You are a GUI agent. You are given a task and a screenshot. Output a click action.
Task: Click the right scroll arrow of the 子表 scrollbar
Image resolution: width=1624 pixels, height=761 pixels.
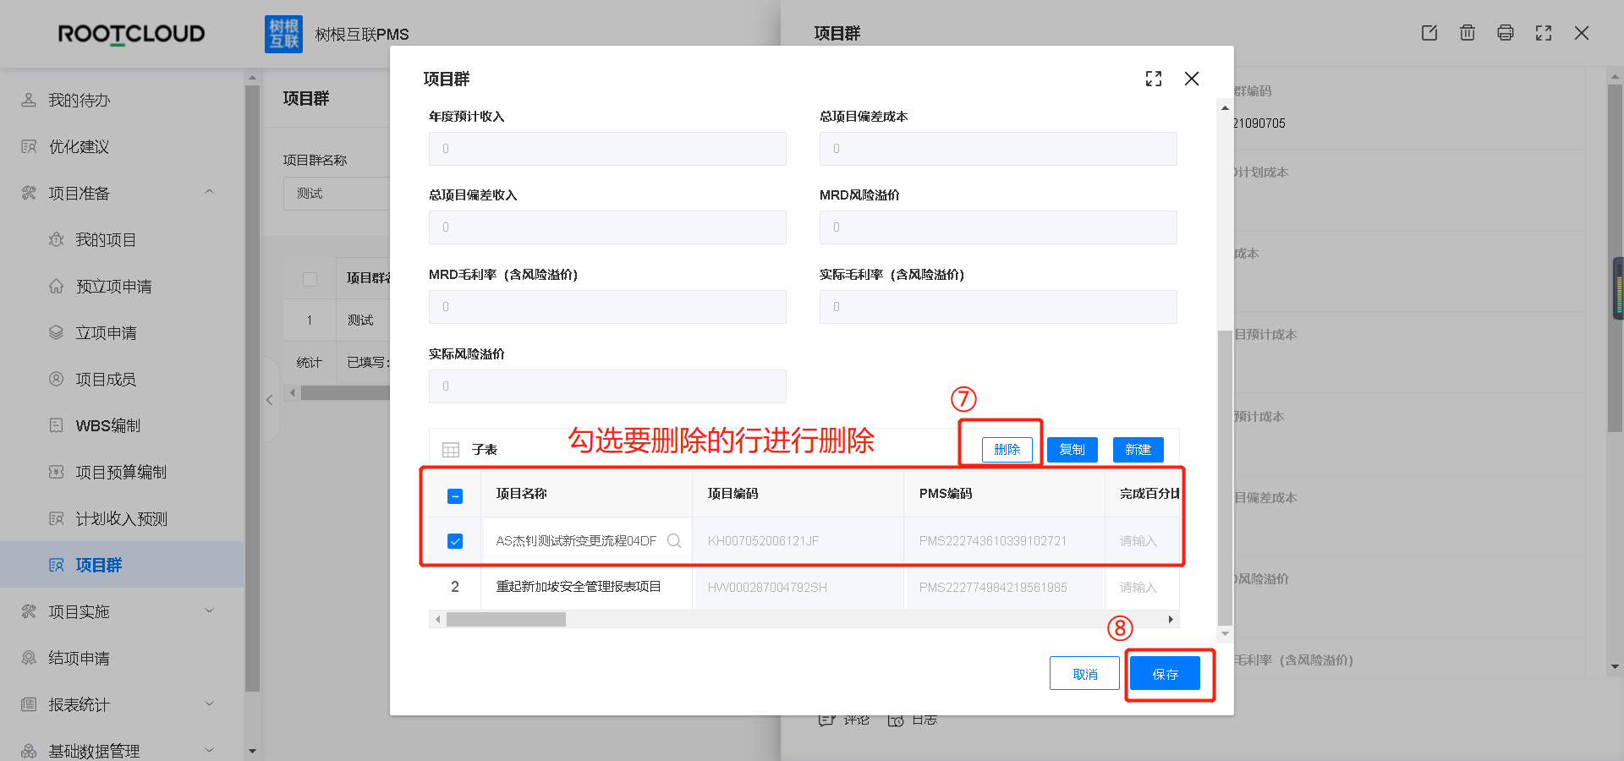1171,620
